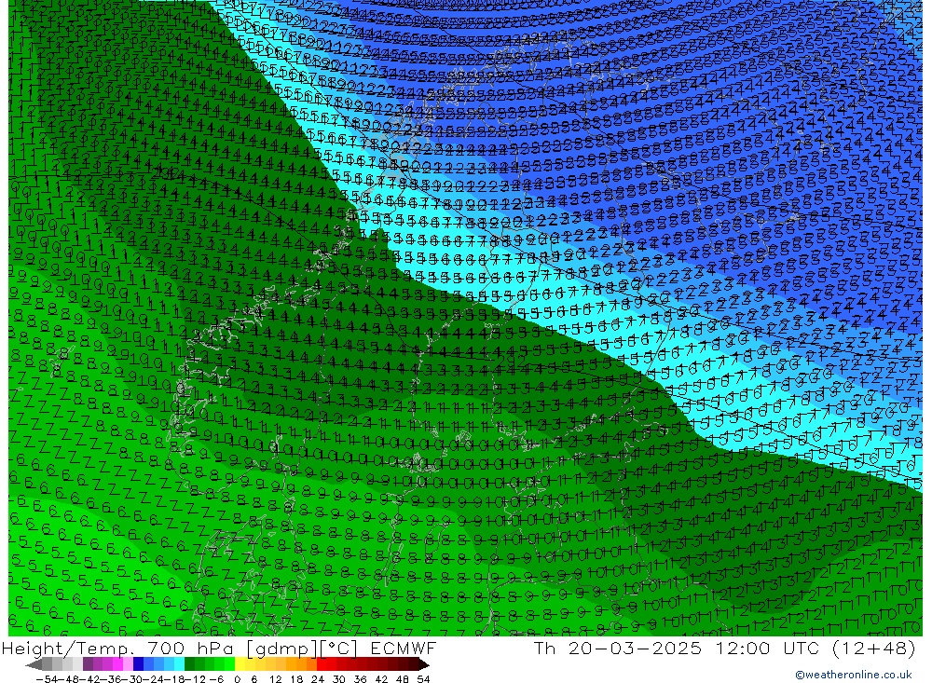Click the dark maroon right arrow legend end
Viewport: 932px width, 683px height.
pyautogui.click(x=423, y=664)
